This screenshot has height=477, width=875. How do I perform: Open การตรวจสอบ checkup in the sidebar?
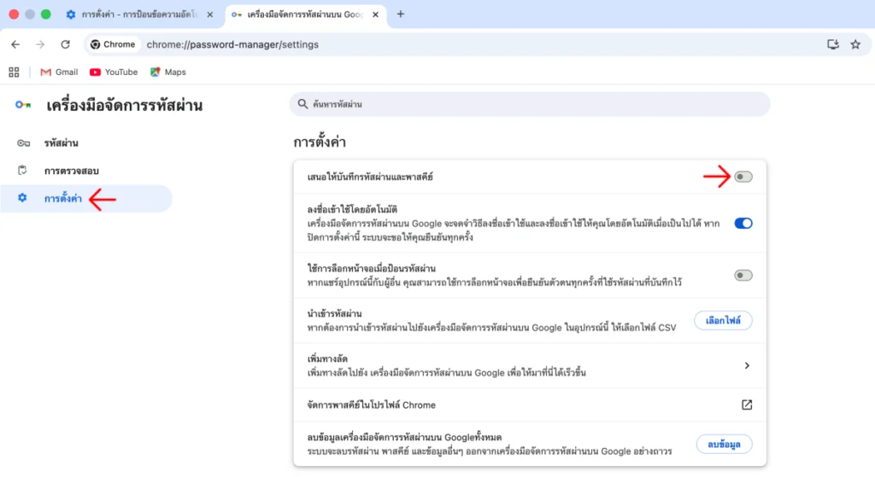tap(86, 171)
